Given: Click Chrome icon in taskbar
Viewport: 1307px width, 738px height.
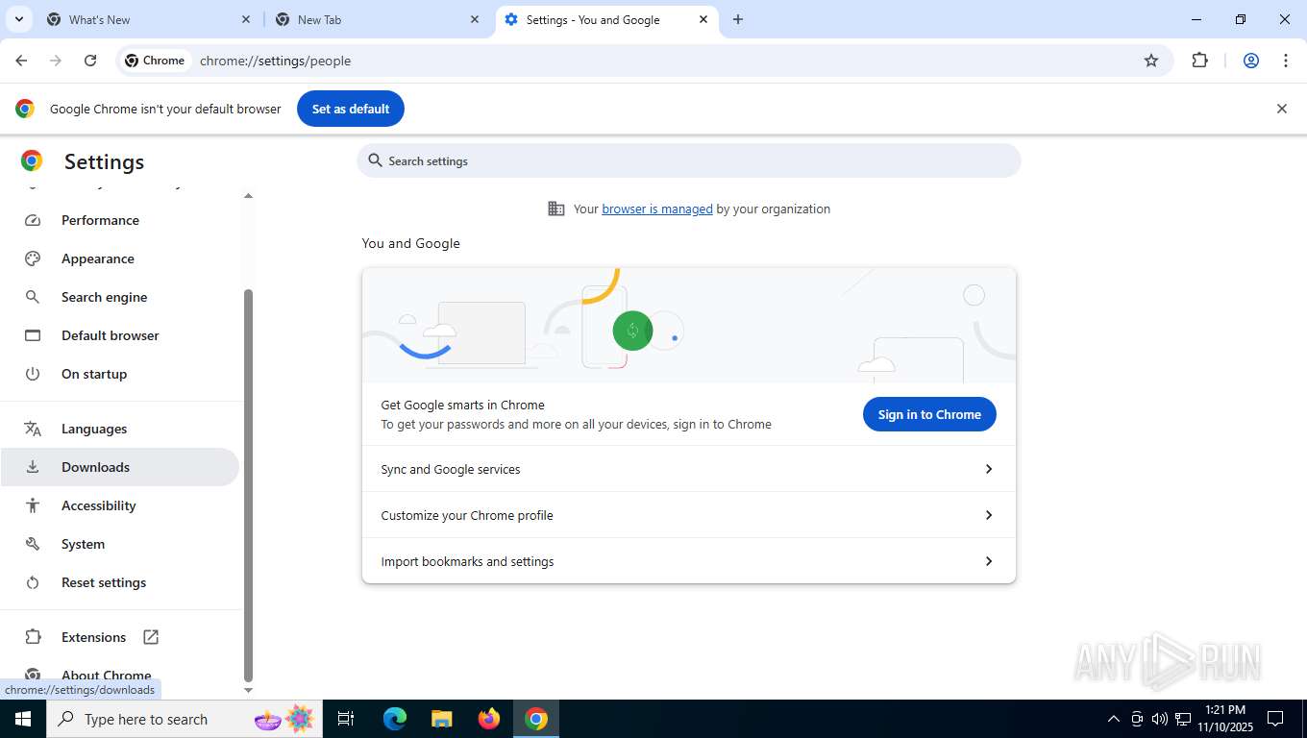Looking at the screenshot, I should pyautogui.click(x=536, y=719).
